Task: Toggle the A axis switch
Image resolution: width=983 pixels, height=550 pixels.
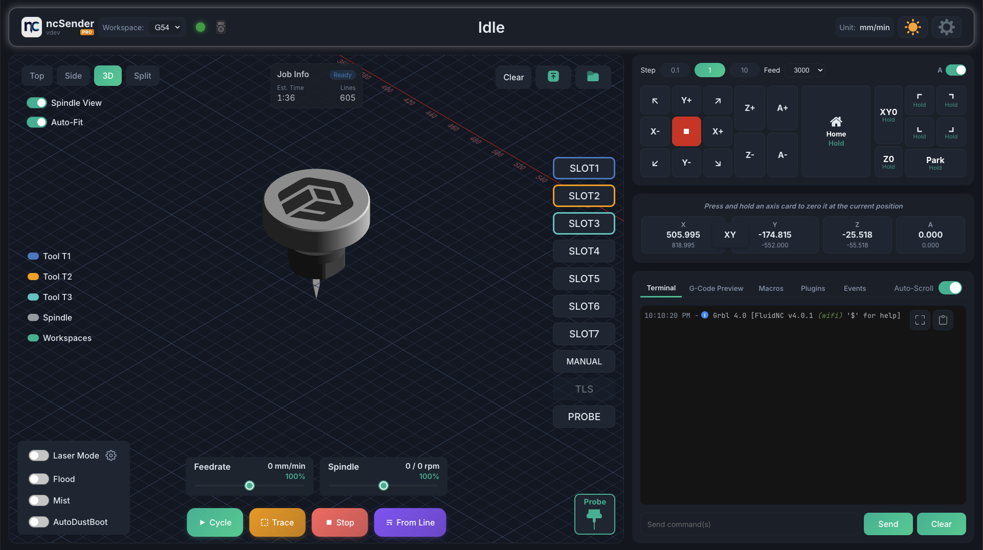Action: pos(956,70)
